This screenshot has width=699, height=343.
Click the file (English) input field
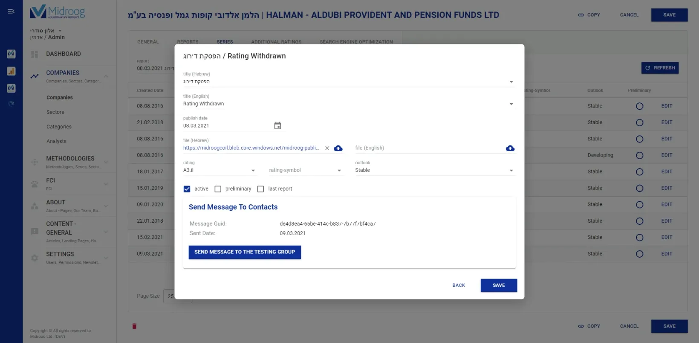pos(429,148)
